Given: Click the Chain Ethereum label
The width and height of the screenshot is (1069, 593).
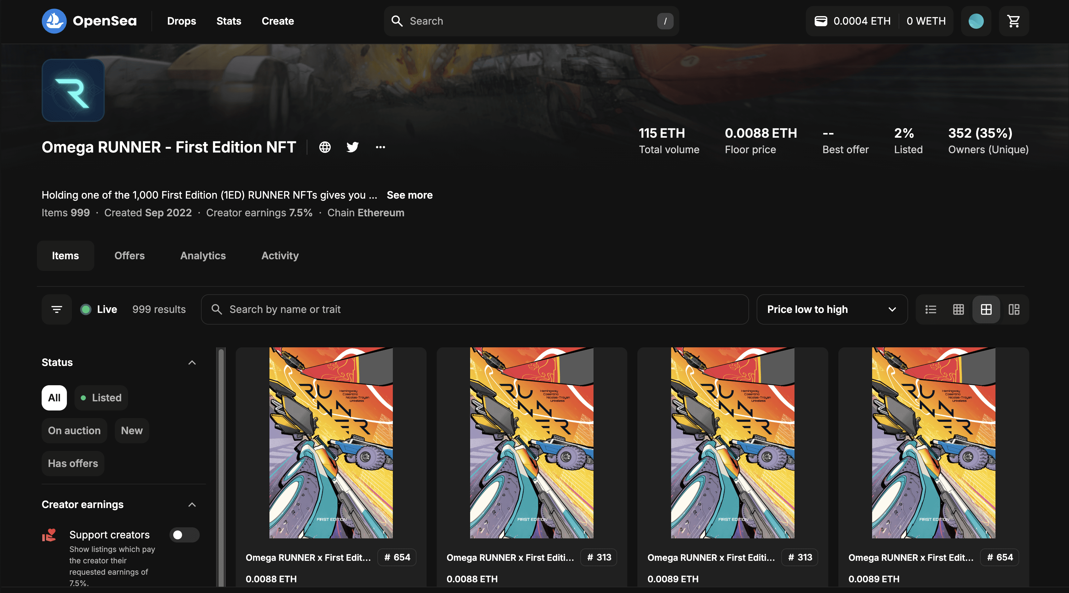Looking at the screenshot, I should (x=366, y=213).
